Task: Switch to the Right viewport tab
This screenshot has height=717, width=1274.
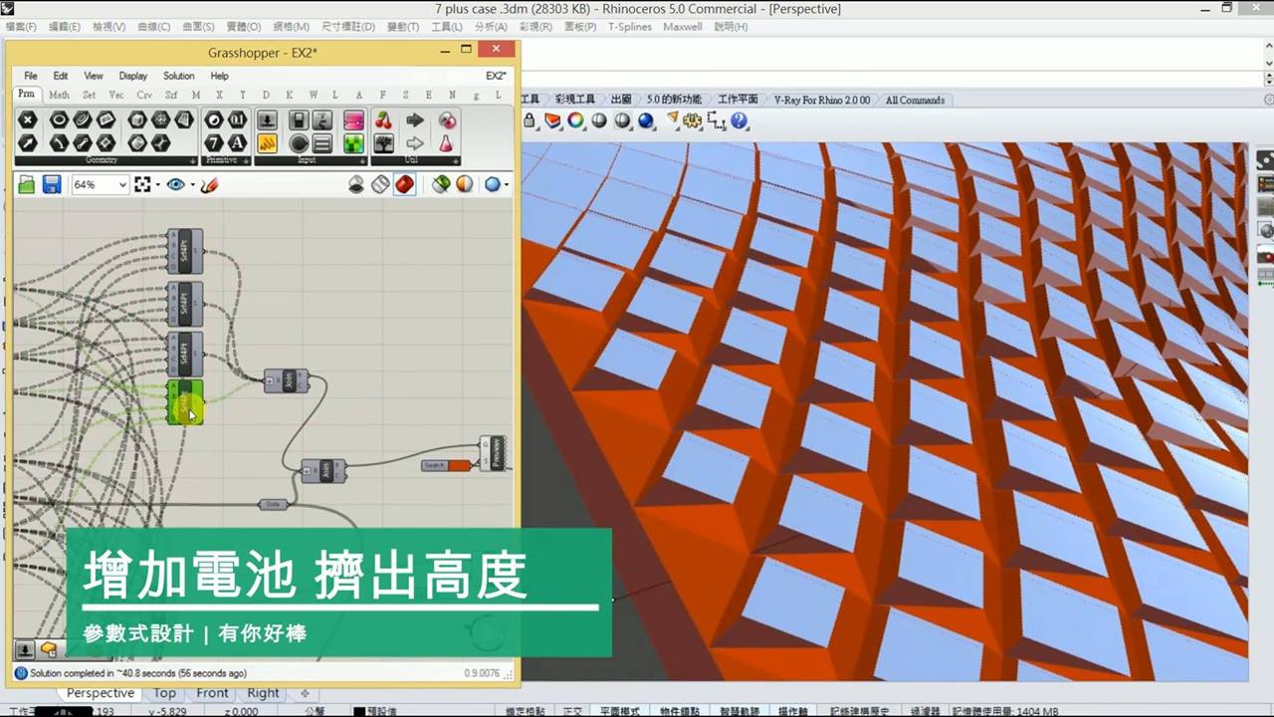Action: point(263,693)
